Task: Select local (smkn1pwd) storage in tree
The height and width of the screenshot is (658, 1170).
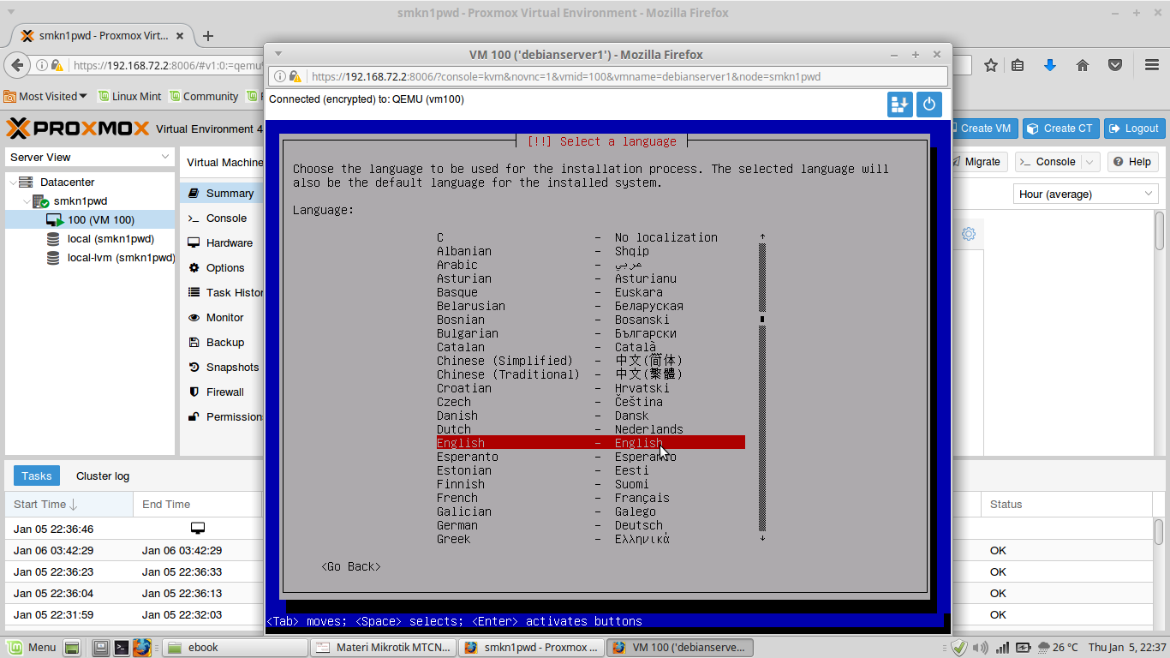Action: point(90,239)
